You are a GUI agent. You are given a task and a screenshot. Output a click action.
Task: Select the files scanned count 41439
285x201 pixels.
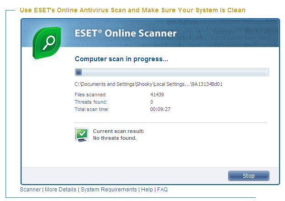(157, 95)
